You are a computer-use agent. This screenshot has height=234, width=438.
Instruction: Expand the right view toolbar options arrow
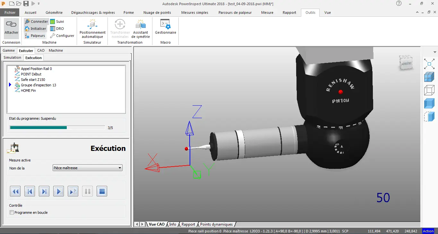pos(435,52)
